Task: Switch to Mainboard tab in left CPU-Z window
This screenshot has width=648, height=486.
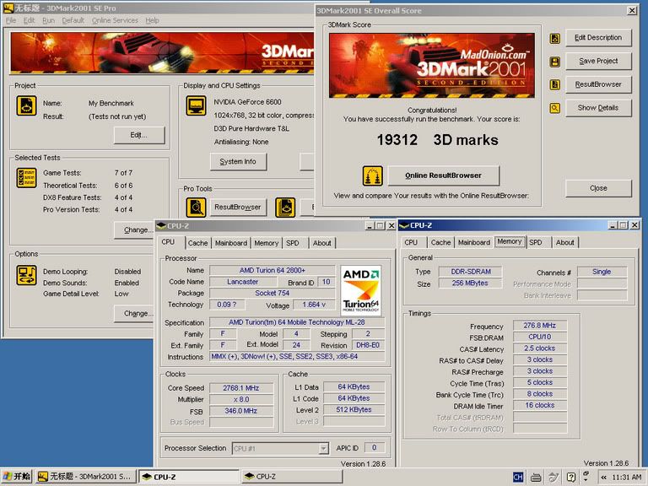Action: 231,243
